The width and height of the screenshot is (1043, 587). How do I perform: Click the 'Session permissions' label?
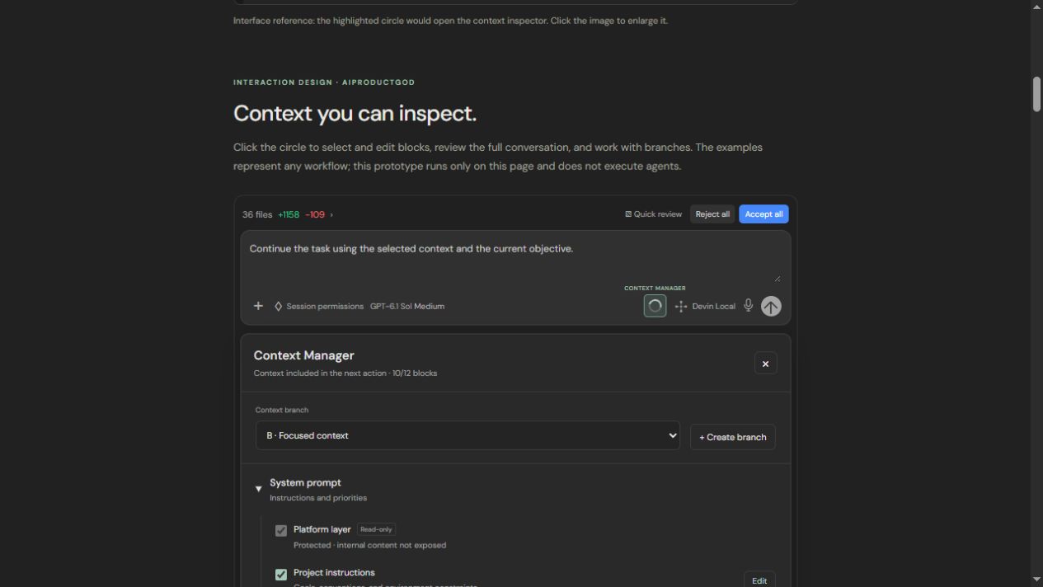325,306
